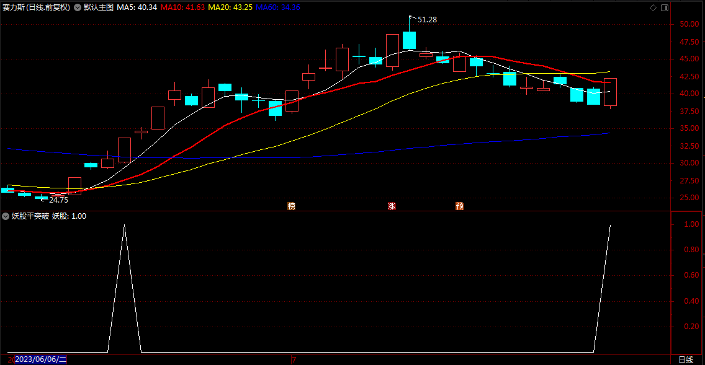Click the 日线 period button at bottom right

coord(686,360)
